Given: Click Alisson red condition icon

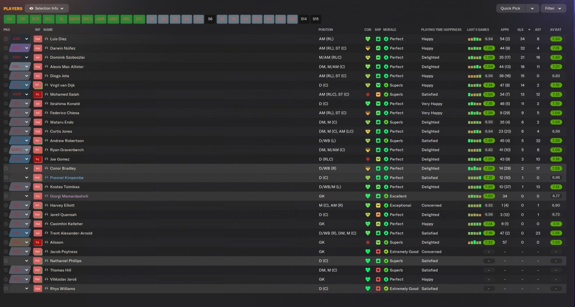Looking at the screenshot, I should 368,242.
